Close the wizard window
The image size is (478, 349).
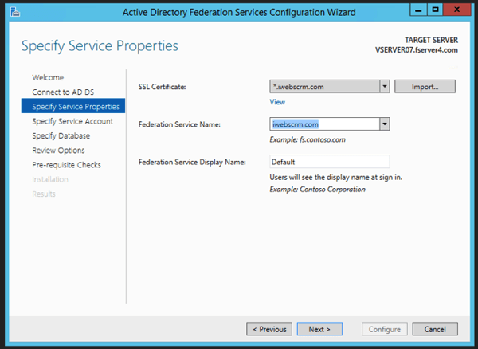[x=457, y=10]
